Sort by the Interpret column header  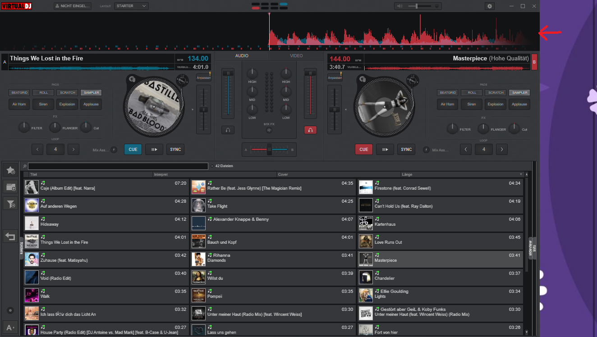[214, 174]
